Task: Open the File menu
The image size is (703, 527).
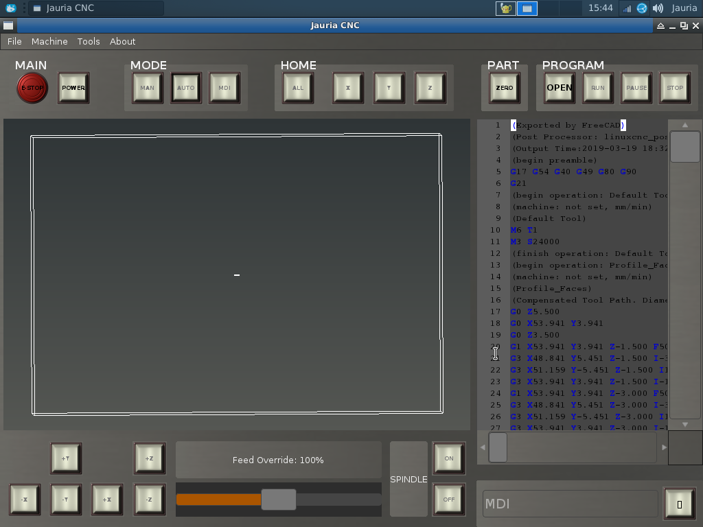Action: 14,41
